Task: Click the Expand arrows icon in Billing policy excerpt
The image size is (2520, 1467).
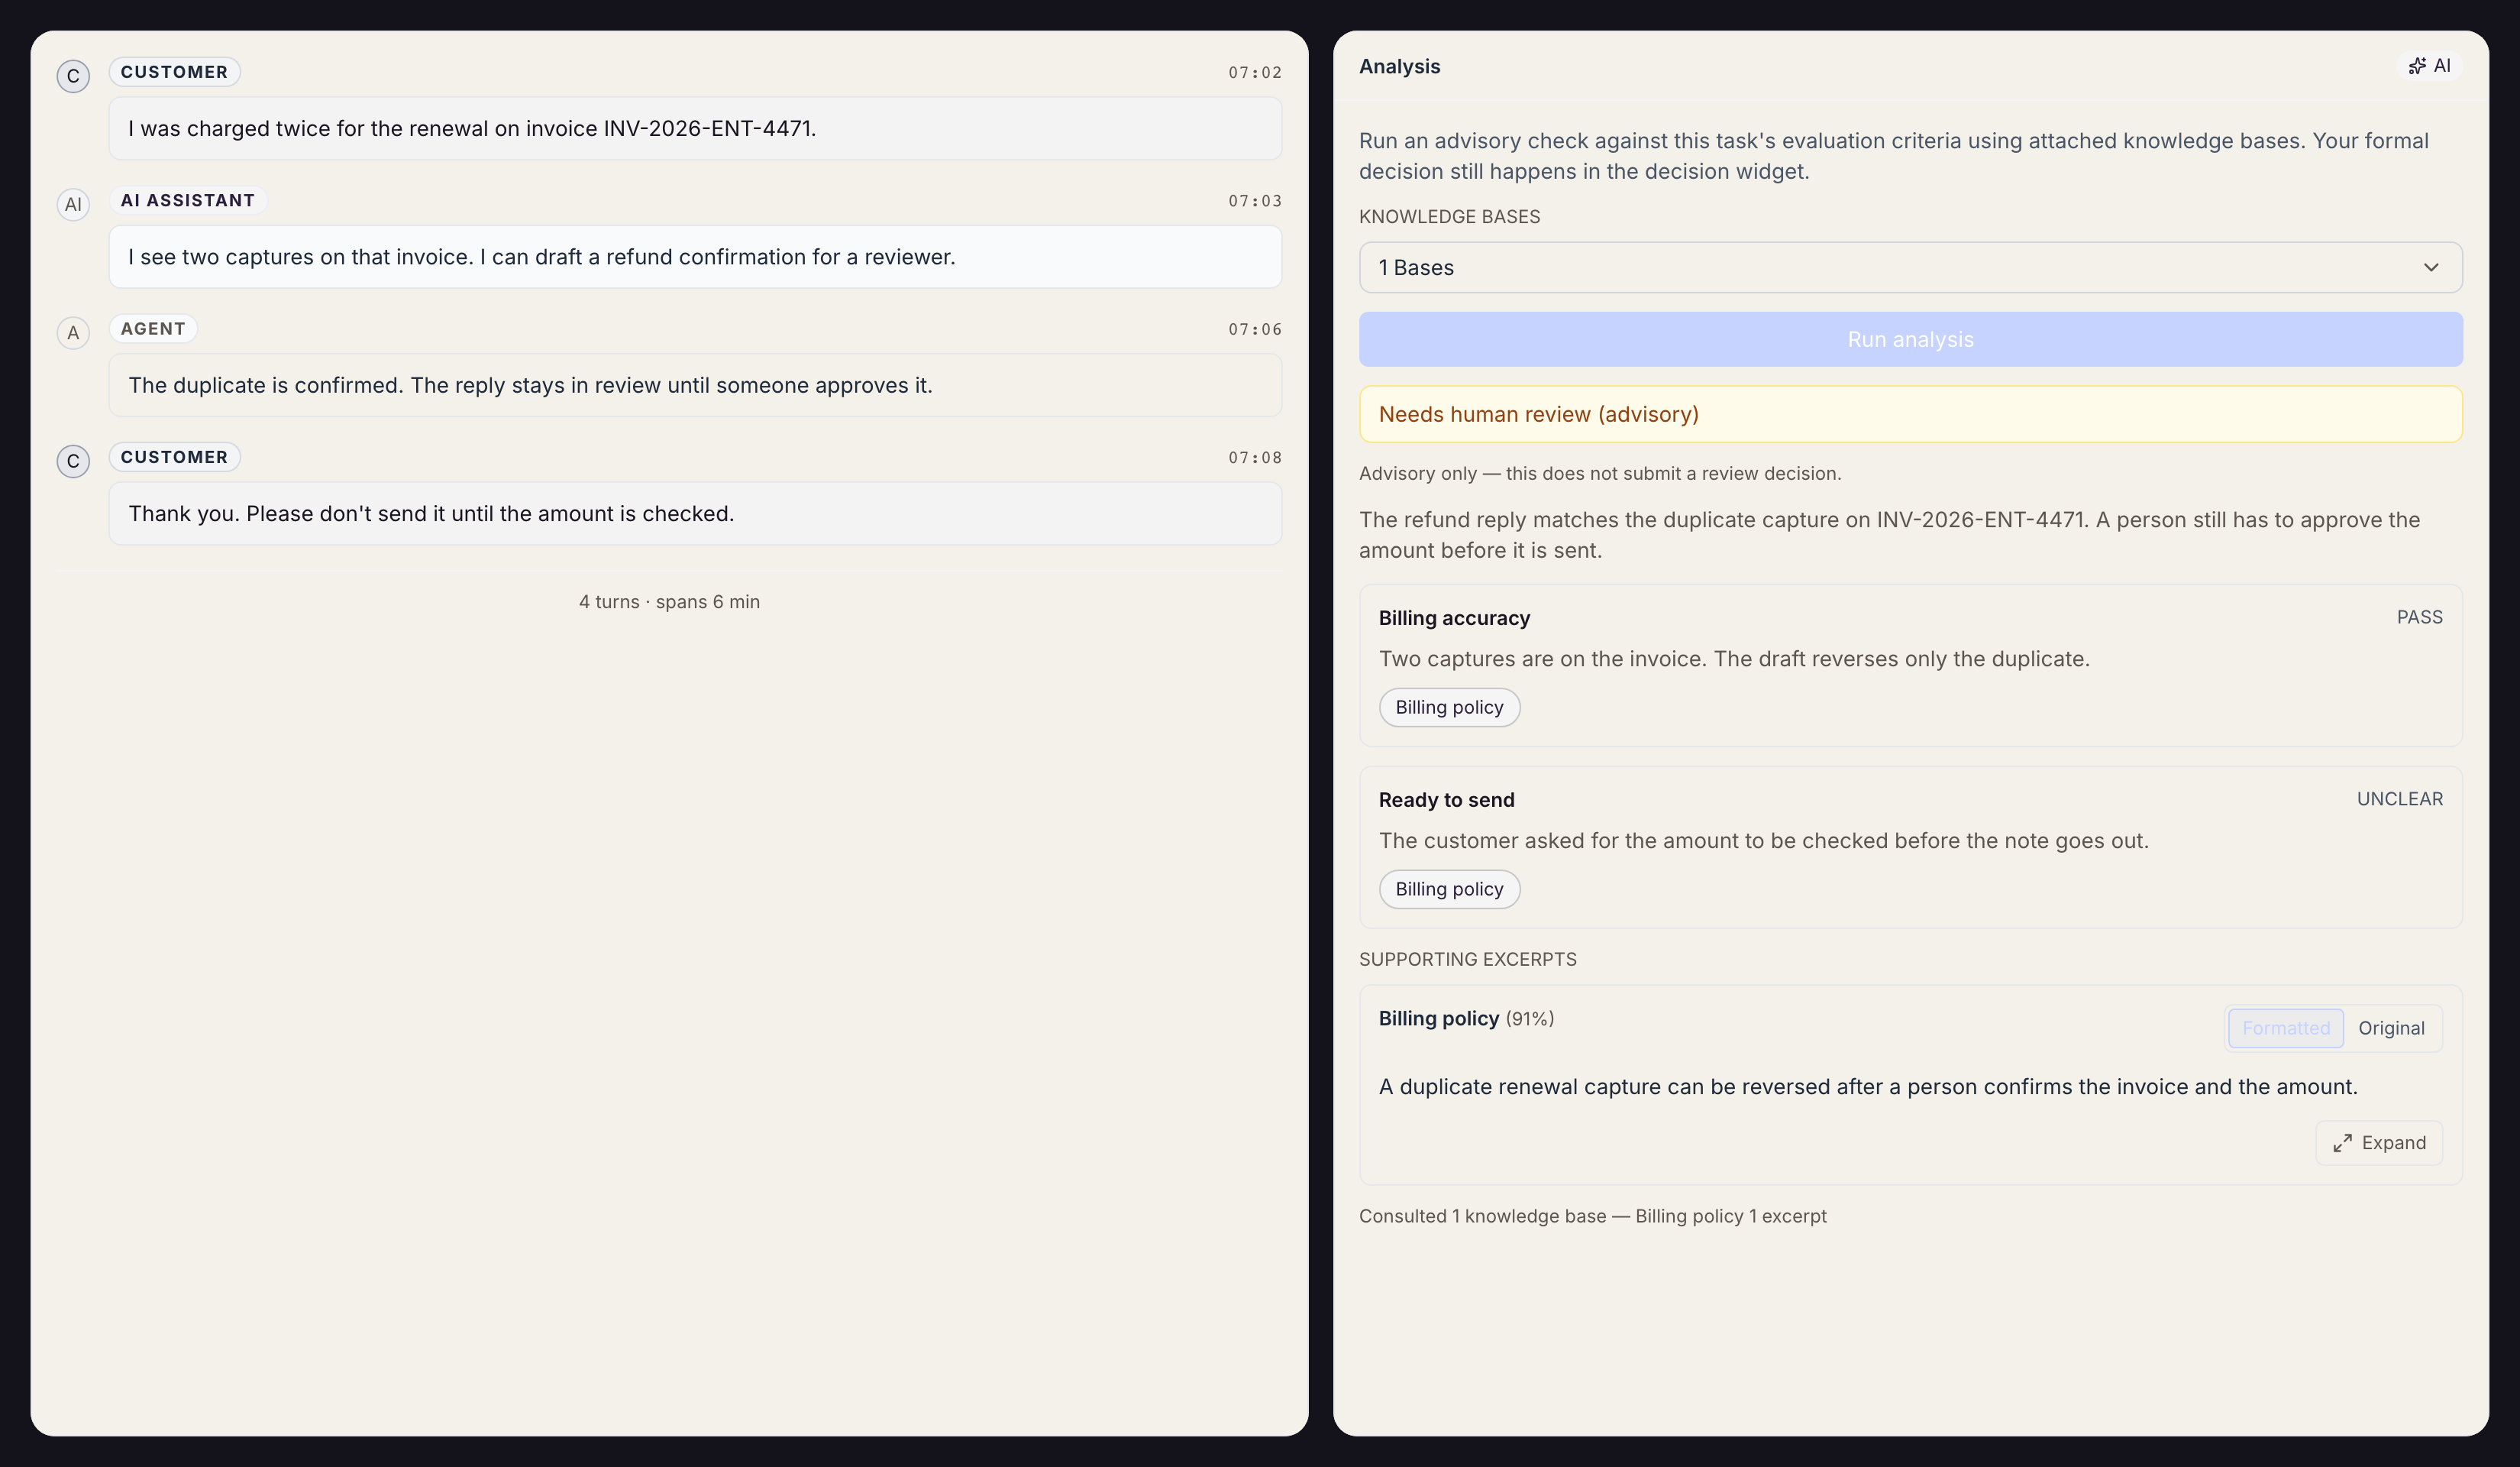Action: tap(2342, 1143)
